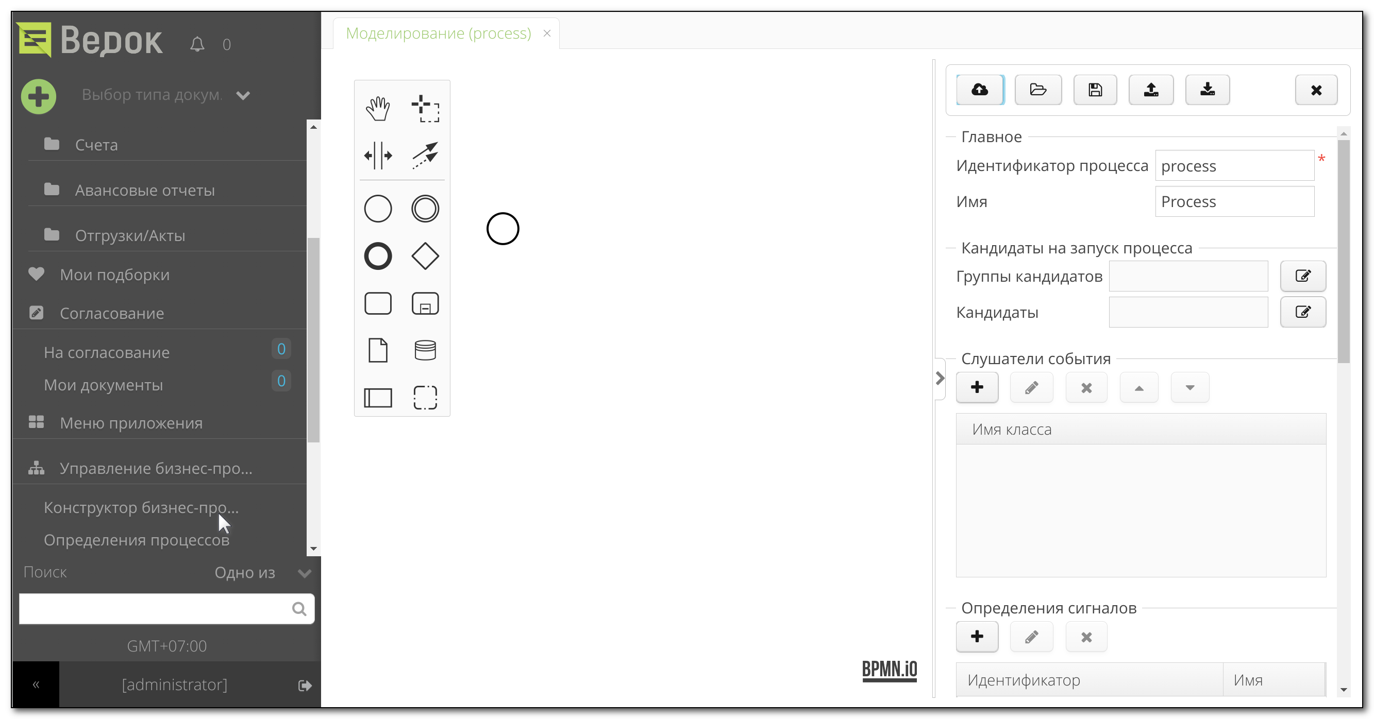Select the end event tool
This screenshot has width=1374, height=719.
pyautogui.click(x=378, y=255)
